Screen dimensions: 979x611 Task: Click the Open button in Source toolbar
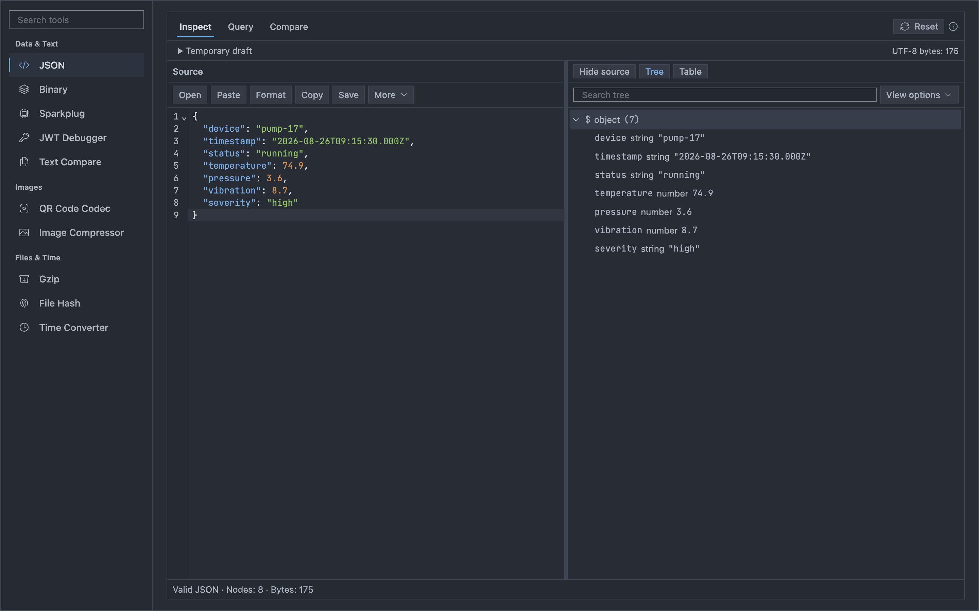pyautogui.click(x=190, y=95)
